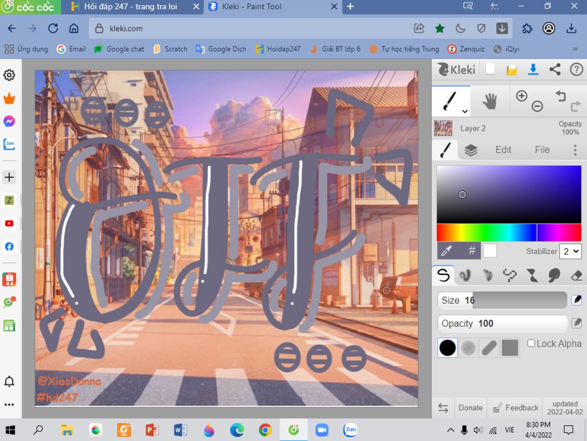Open Windows Start menu
The height and width of the screenshot is (441, 587).
(x=10, y=430)
